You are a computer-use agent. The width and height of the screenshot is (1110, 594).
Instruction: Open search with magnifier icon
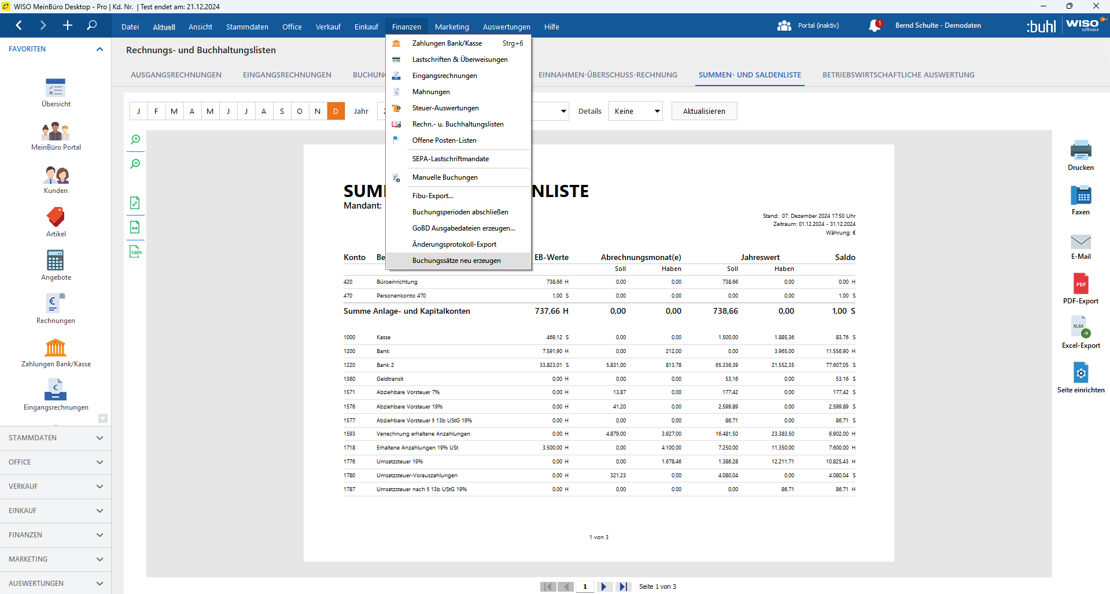(x=91, y=25)
